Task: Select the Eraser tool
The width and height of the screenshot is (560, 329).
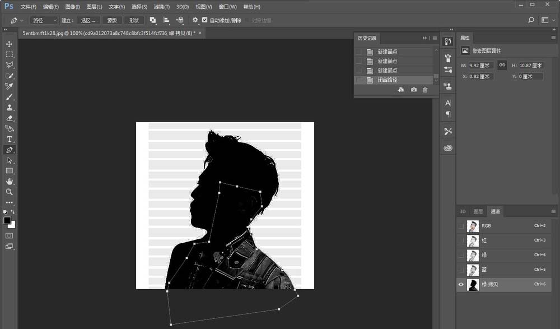Action: (9, 118)
